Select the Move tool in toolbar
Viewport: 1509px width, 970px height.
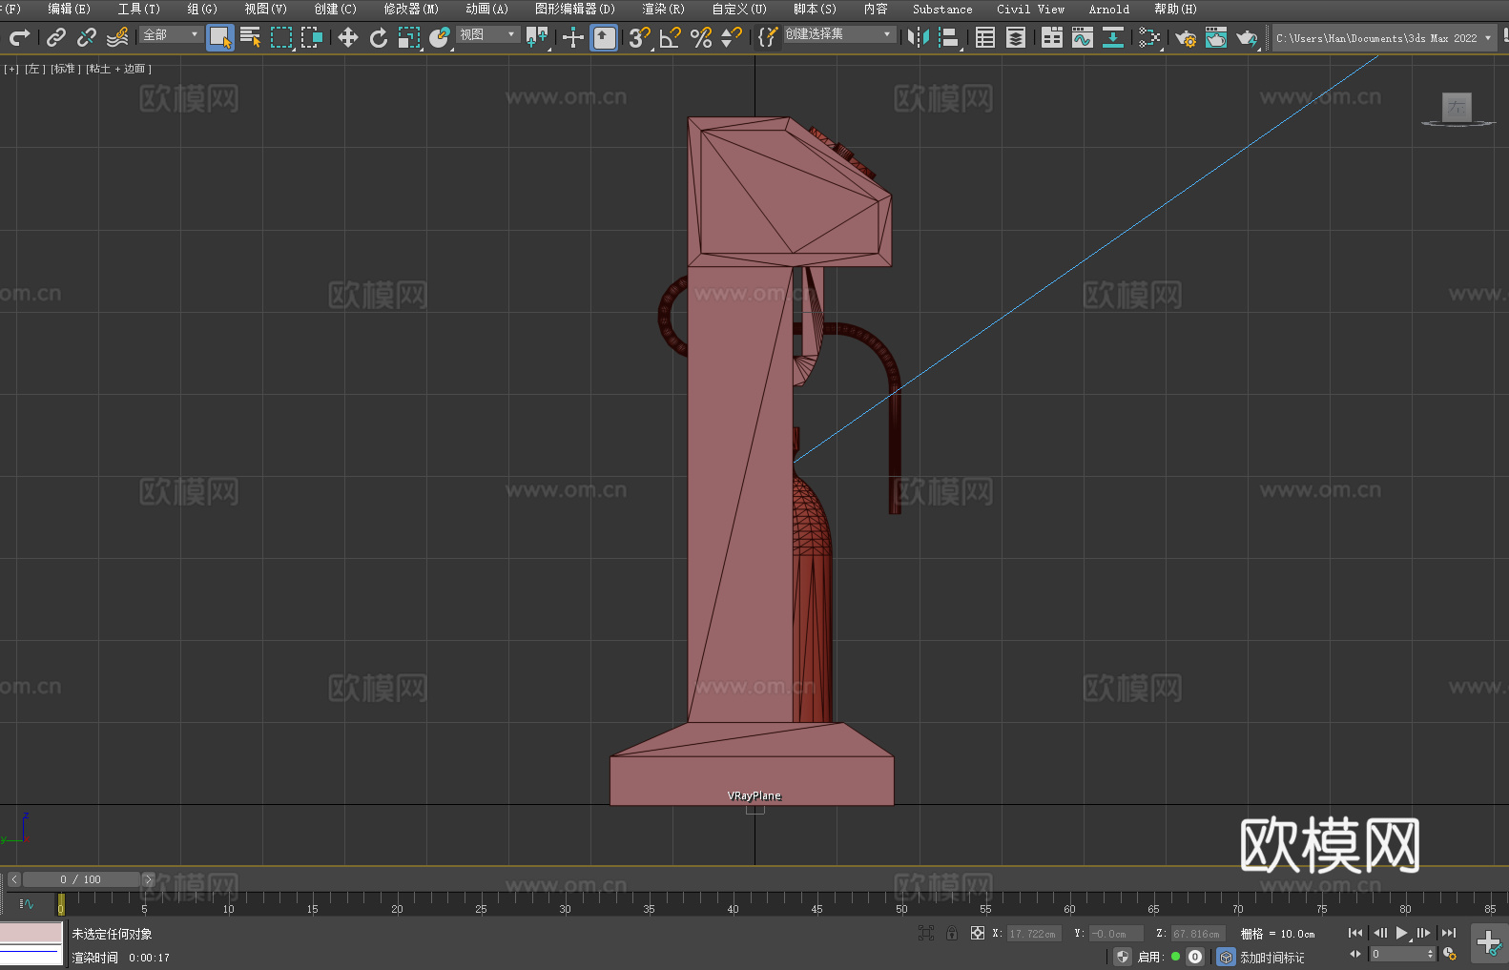click(347, 37)
